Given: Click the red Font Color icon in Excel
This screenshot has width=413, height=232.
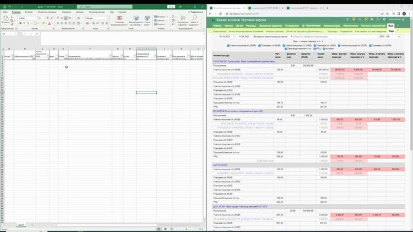Looking at the screenshot, I should point(49,23).
